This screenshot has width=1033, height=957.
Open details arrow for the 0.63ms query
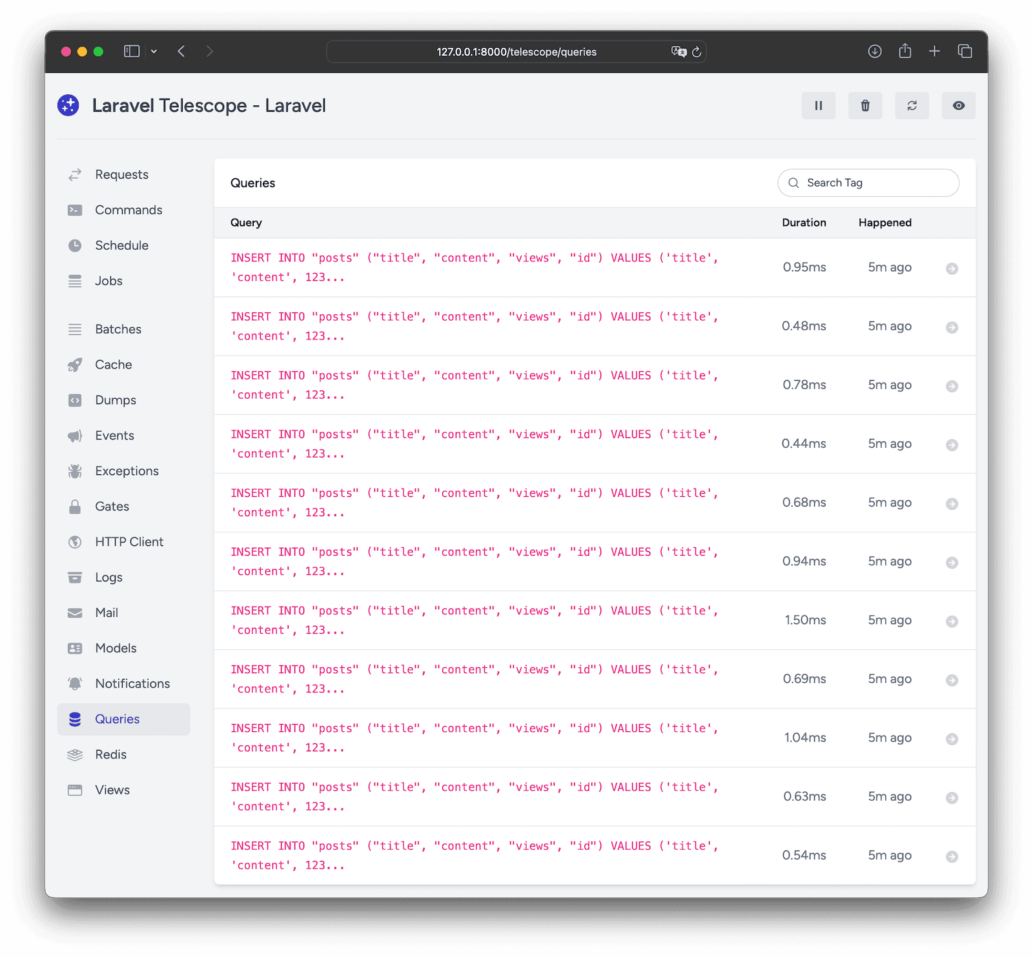click(x=952, y=798)
